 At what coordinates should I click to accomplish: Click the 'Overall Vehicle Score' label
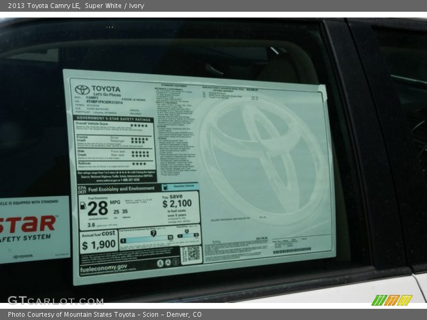92,123
